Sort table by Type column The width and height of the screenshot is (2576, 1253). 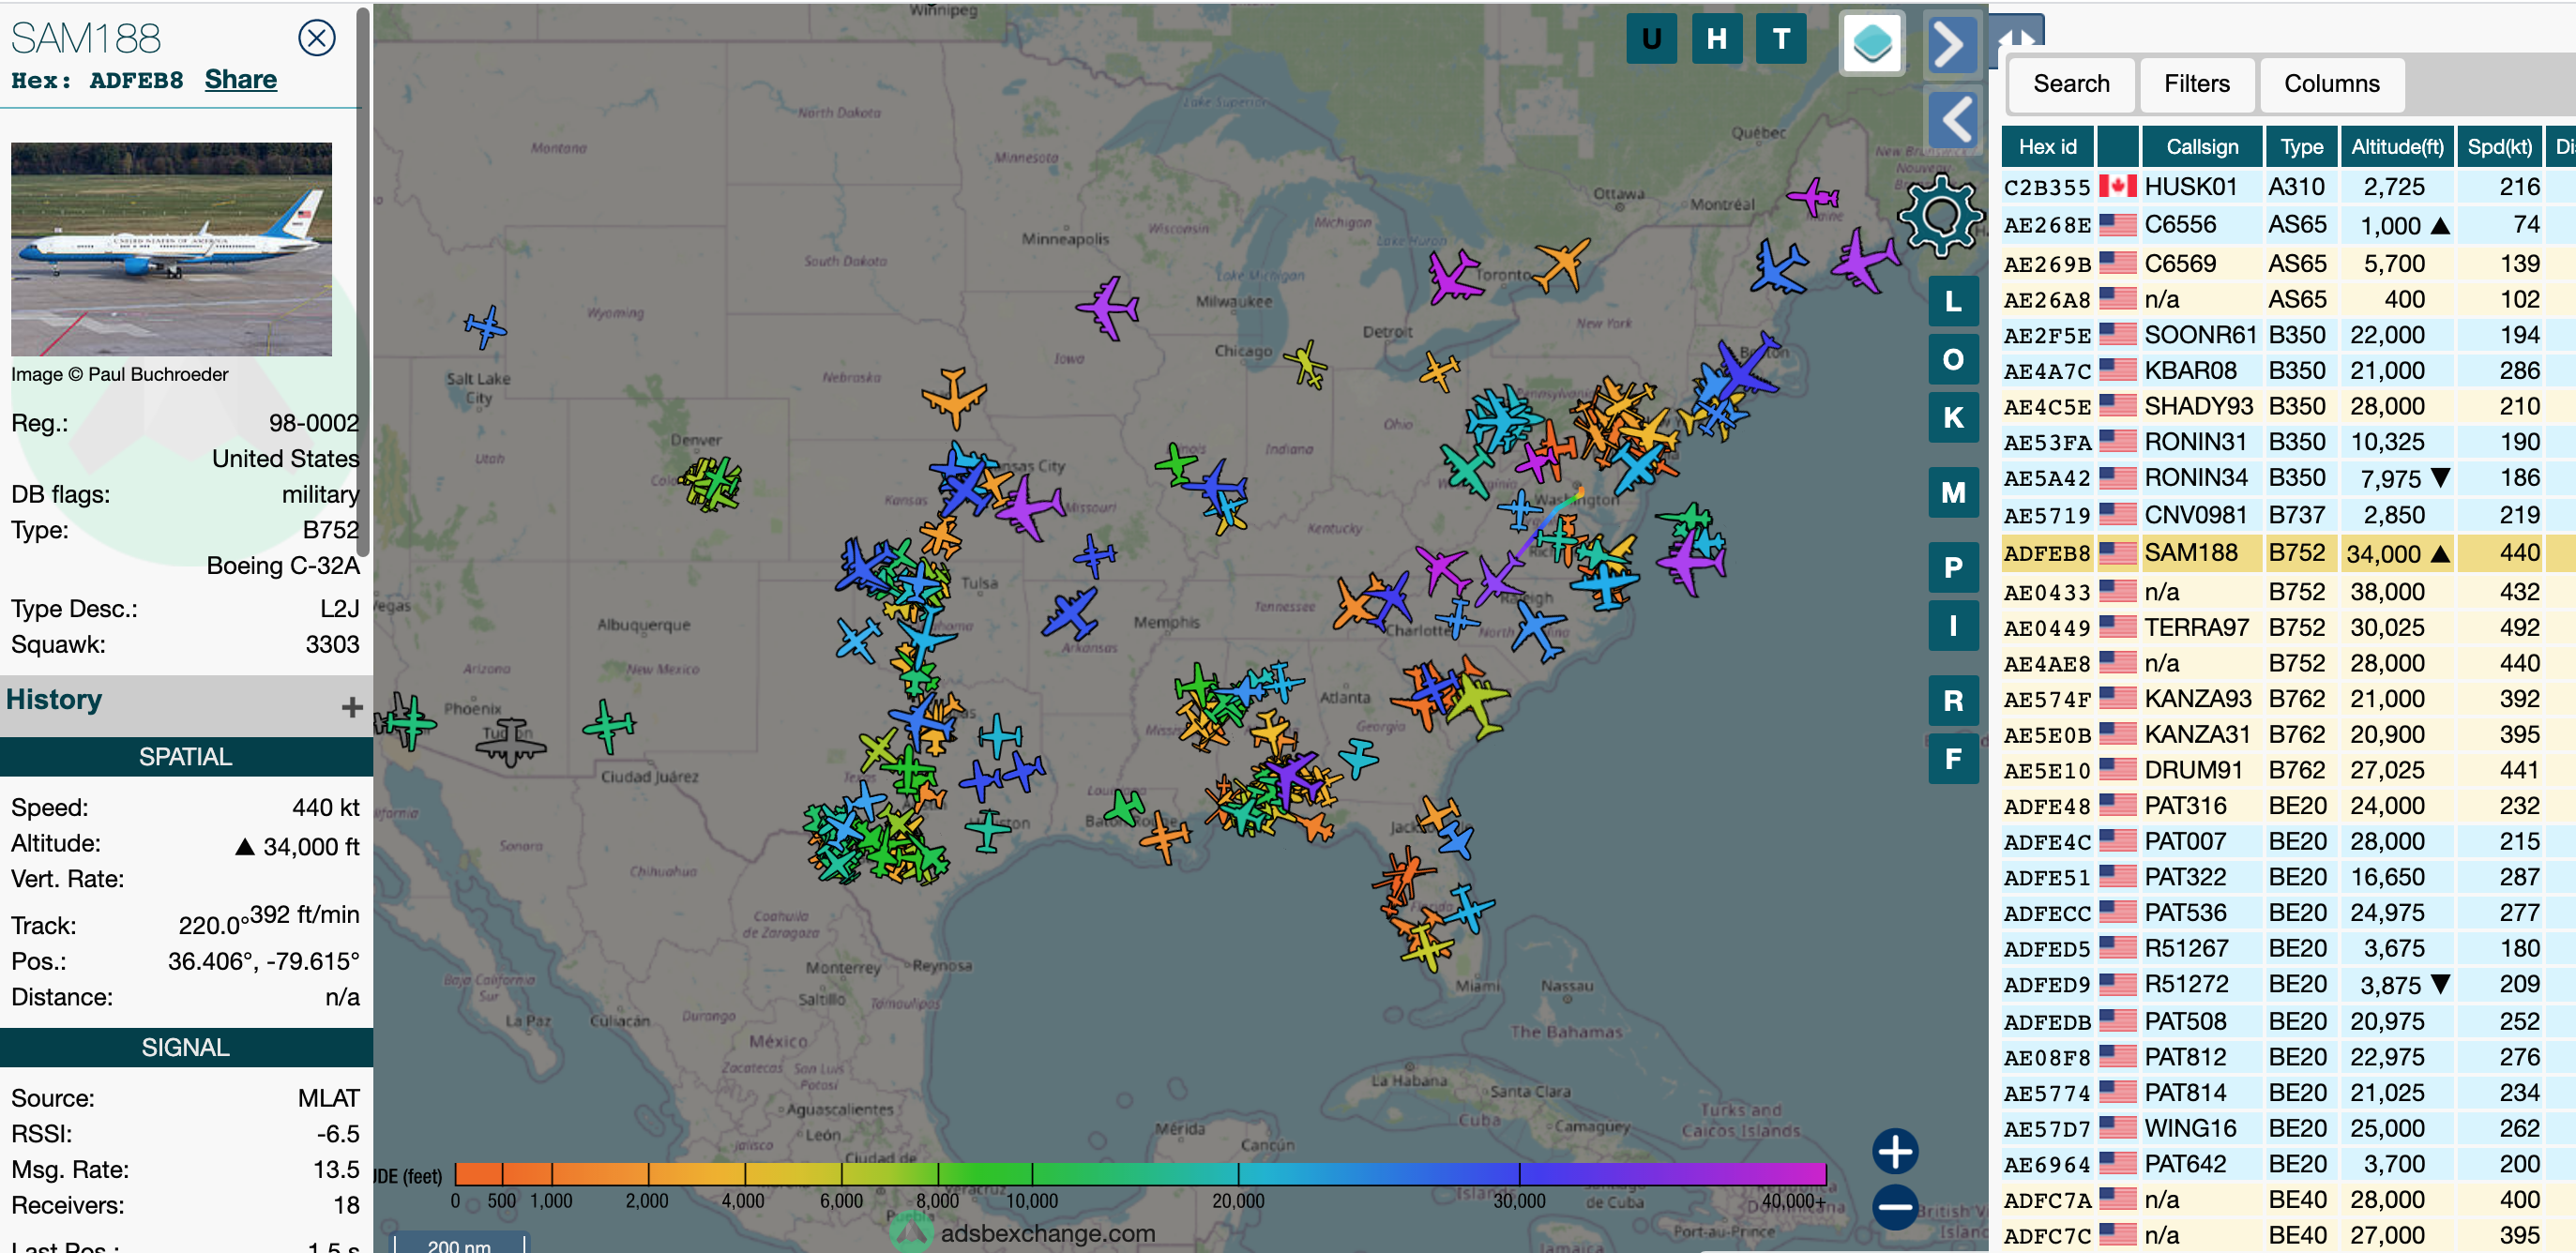(2301, 147)
